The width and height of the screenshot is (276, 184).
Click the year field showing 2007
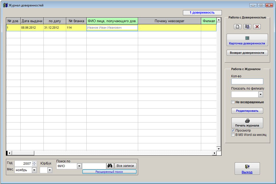(23, 164)
